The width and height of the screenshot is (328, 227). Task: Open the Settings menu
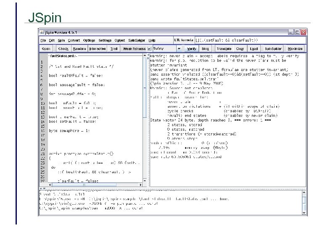click(105, 40)
